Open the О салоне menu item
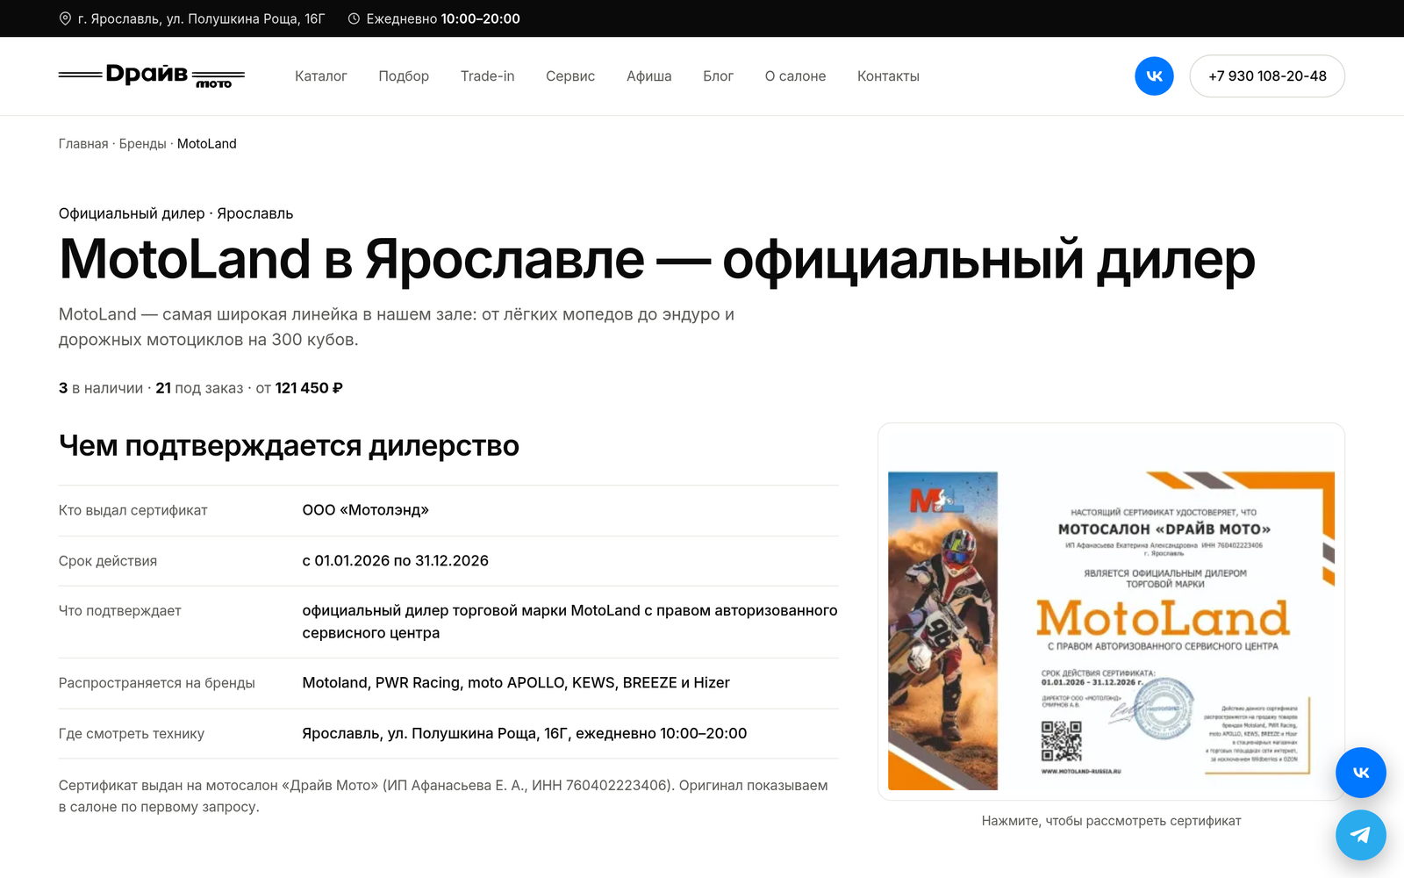 coord(795,76)
